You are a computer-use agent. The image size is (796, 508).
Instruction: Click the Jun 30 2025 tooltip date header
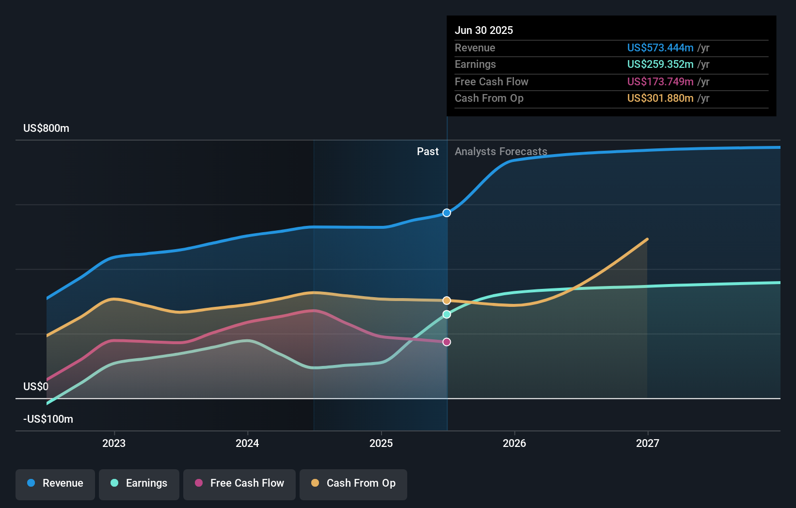coord(484,31)
